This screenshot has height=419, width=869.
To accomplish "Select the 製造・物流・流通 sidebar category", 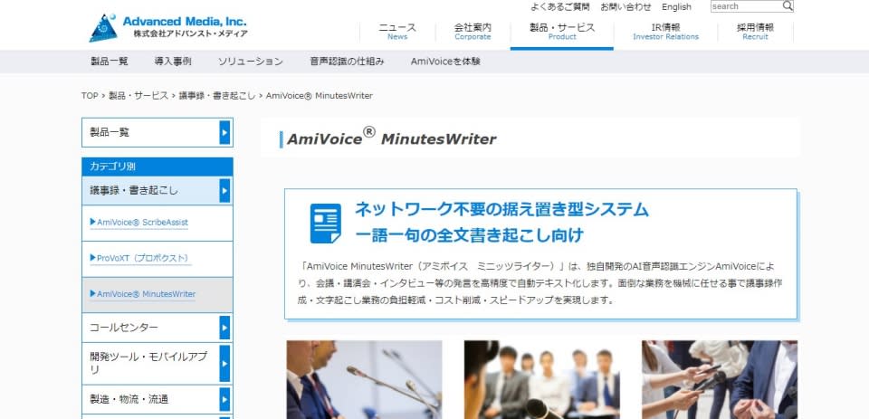I will click(158, 400).
